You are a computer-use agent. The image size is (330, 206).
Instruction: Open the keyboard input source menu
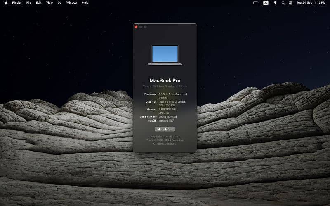[266, 2]
